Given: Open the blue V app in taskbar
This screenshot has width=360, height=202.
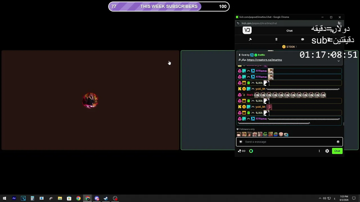Looking at the screenshot, I should 23,198.
